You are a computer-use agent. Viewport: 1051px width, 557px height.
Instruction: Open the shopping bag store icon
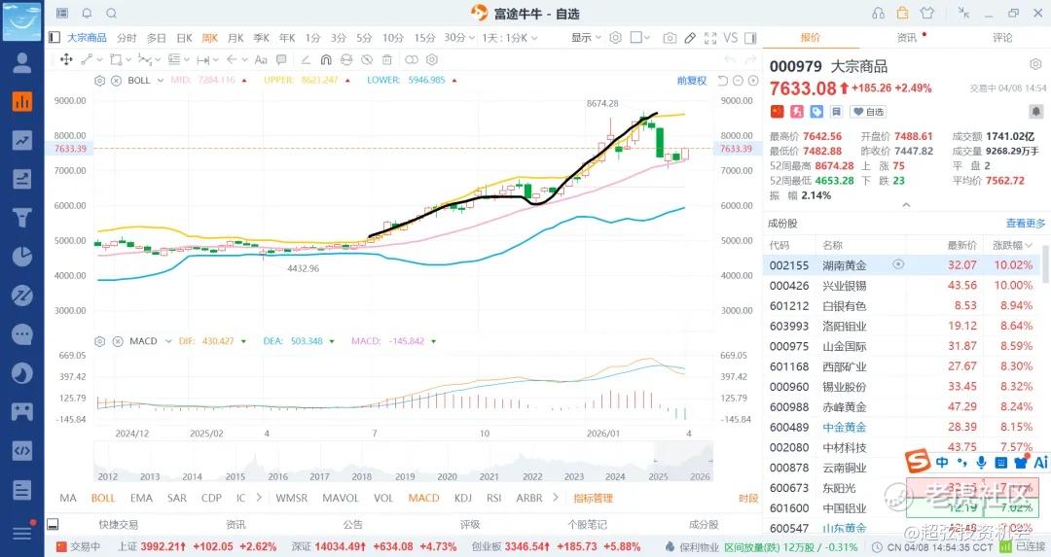[902, 13]
